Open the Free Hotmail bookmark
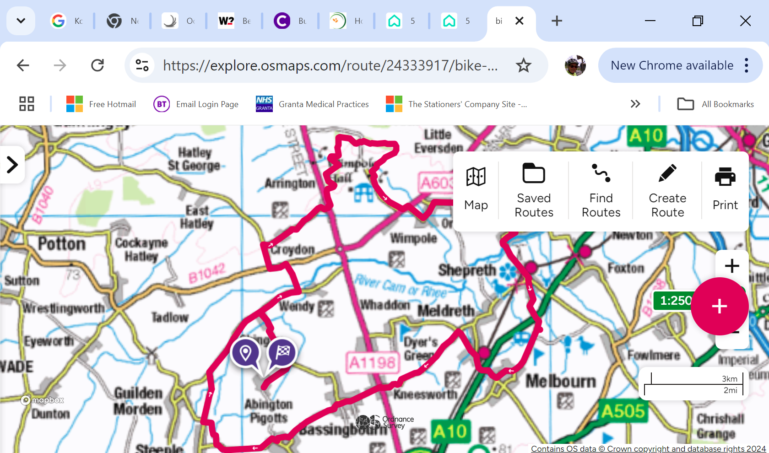Image resolution: width=769 pixels, height=453 pixels. pos(101,104)
